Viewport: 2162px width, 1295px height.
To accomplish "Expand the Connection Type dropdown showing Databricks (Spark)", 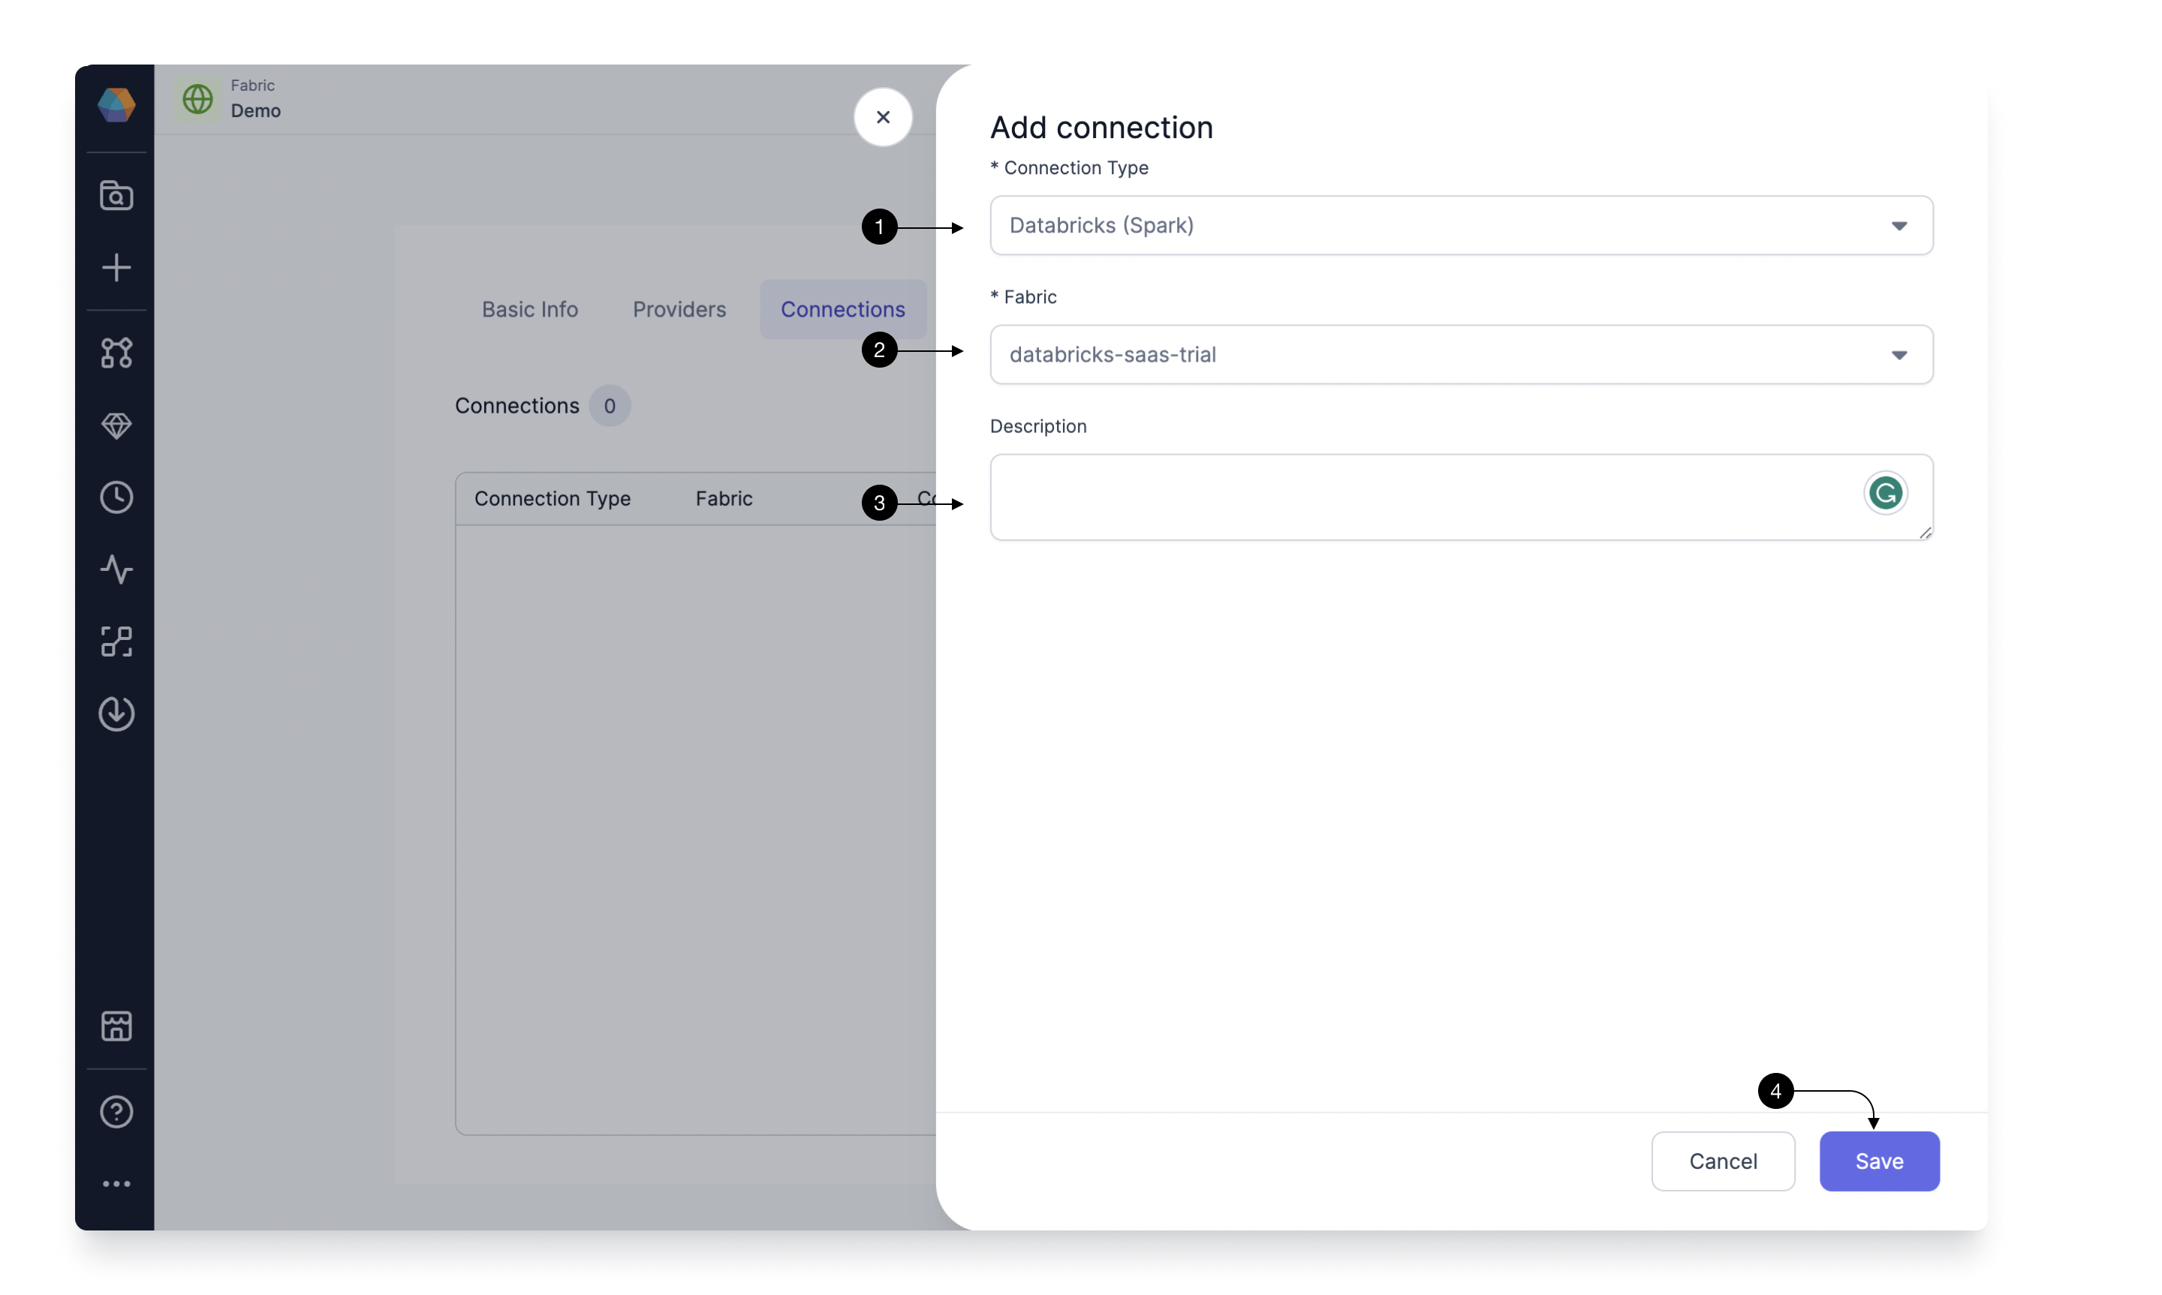I will (1461, 225).
